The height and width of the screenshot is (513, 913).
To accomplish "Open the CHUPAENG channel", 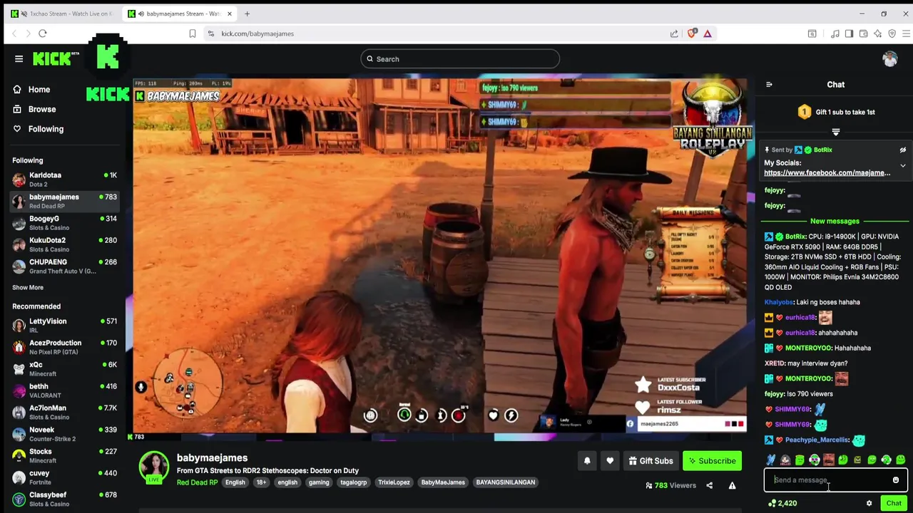I will [64, 266].
